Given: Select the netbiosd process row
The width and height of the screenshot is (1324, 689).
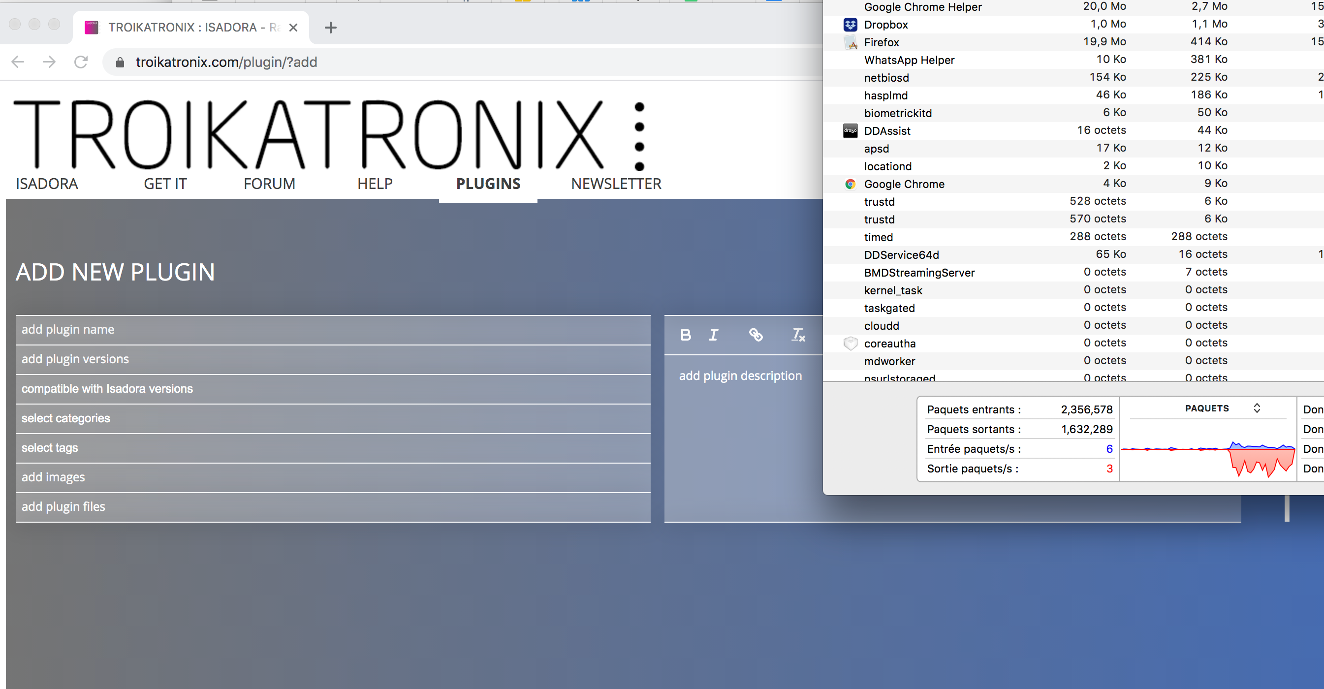Looking at the screenshot, I should point(1073,78).
